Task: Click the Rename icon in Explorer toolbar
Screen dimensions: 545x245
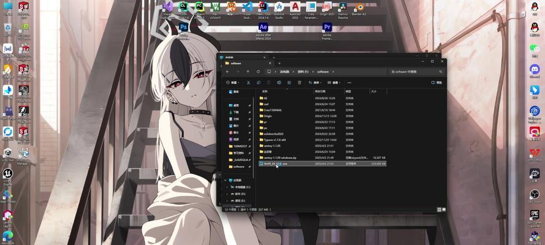Action: (x=279, y=83)
